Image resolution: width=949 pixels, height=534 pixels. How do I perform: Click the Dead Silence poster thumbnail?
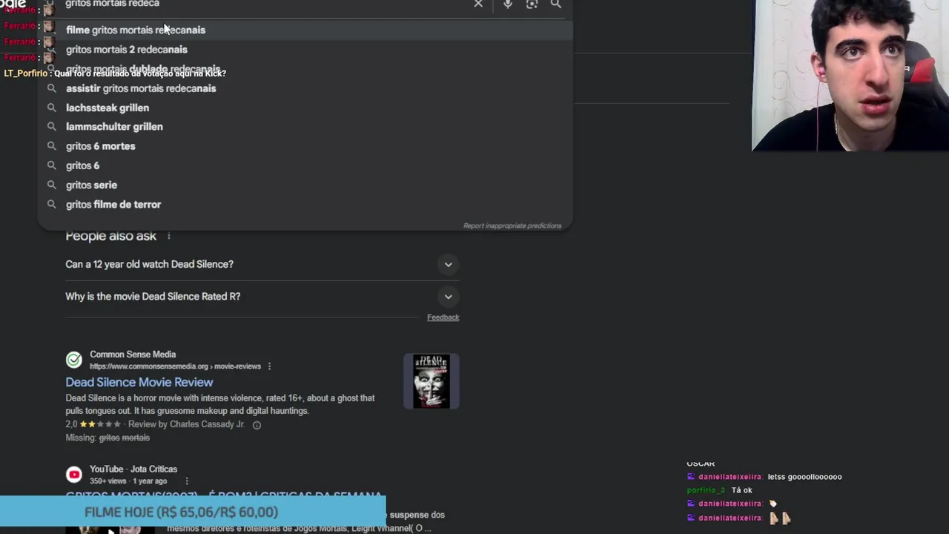click(431, 381)
